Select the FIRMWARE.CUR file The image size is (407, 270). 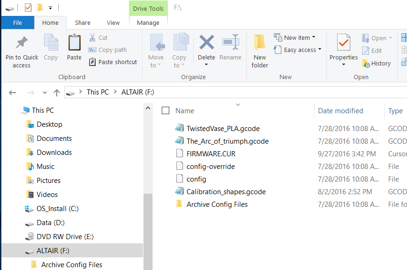pyautogui.click(x=211, y=153)
